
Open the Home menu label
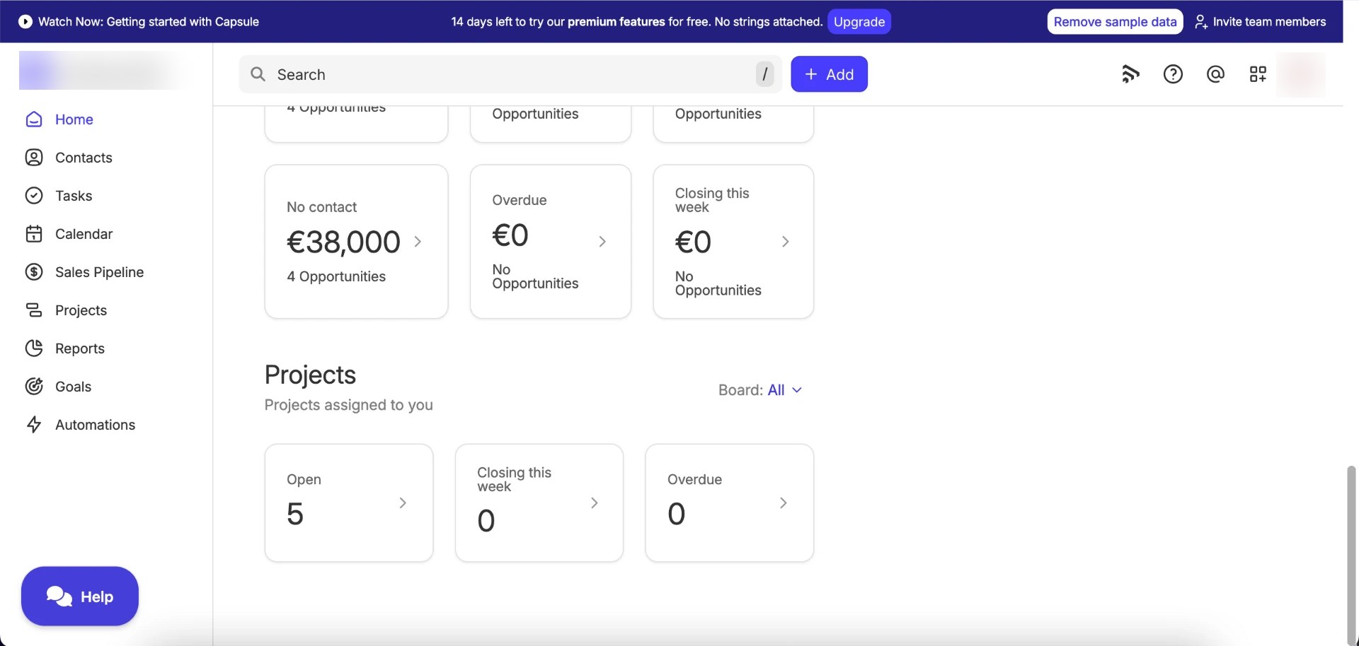74,119
